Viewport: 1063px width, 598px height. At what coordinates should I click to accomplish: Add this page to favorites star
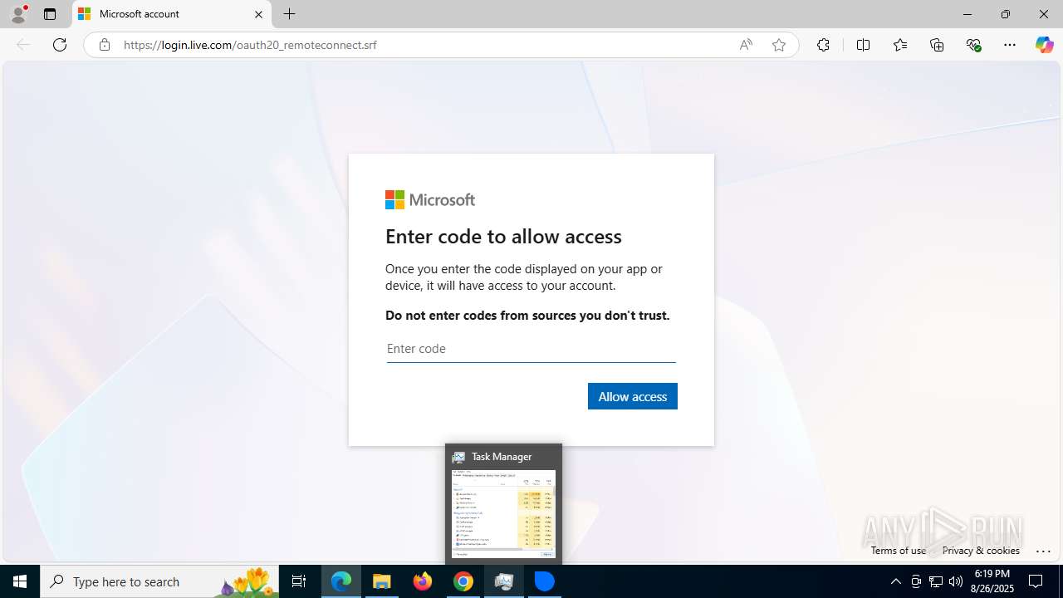(x=779, y=45)
